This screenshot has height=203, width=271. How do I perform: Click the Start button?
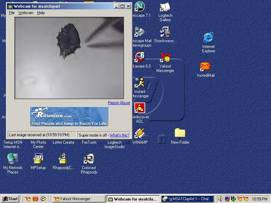10,199
